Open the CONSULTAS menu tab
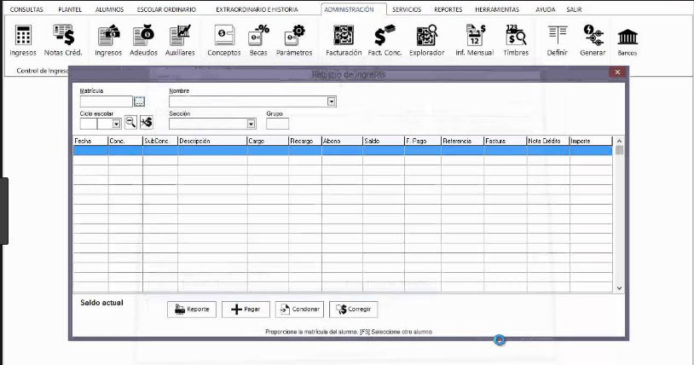Screen dimensions: 694x365 (26, 9)
